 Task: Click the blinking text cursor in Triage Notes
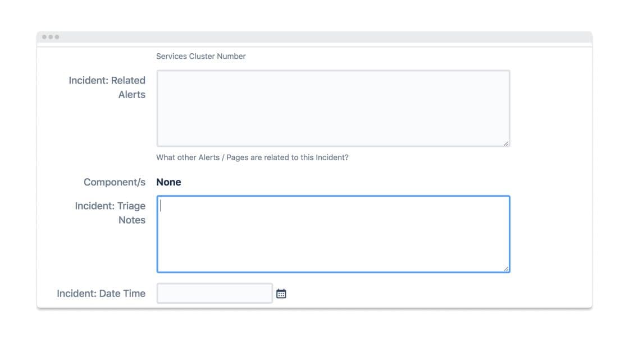(161, 206)
